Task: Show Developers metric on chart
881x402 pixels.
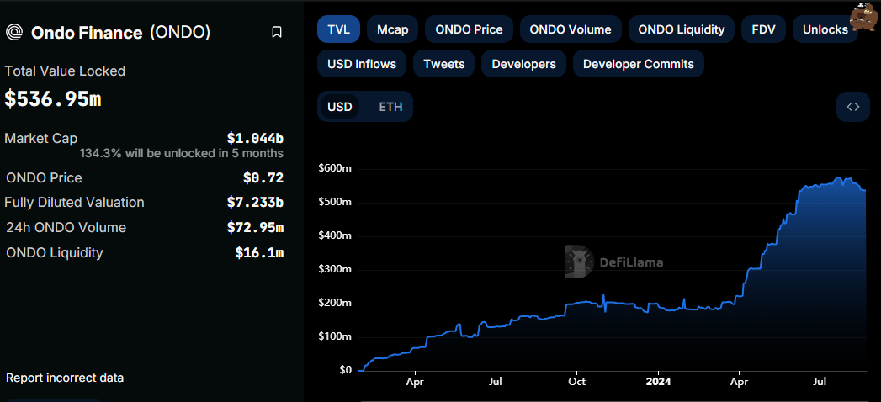Action: coord(523,64)
